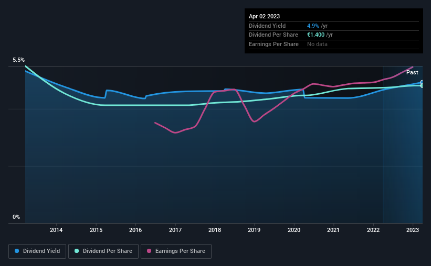This screenshot has height=266, width=431.
Task: Click the teal Dividend Per Share endpoint marker
Action: (x=422, y=86)
